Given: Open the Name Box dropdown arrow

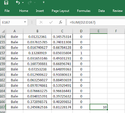Looking at the screenshot, I should [25, 22].
